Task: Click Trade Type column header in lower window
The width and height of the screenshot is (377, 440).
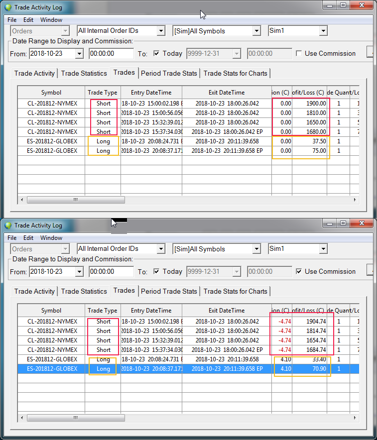Action: pyautogui.click(x=103, y=311)
